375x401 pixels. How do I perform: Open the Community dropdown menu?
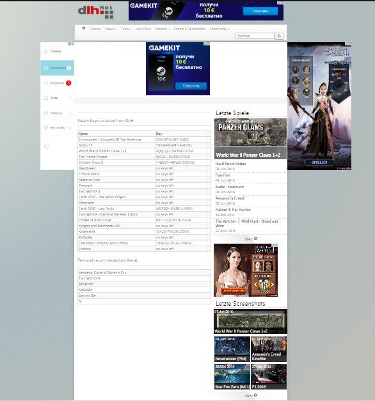(x=219, y=29)
